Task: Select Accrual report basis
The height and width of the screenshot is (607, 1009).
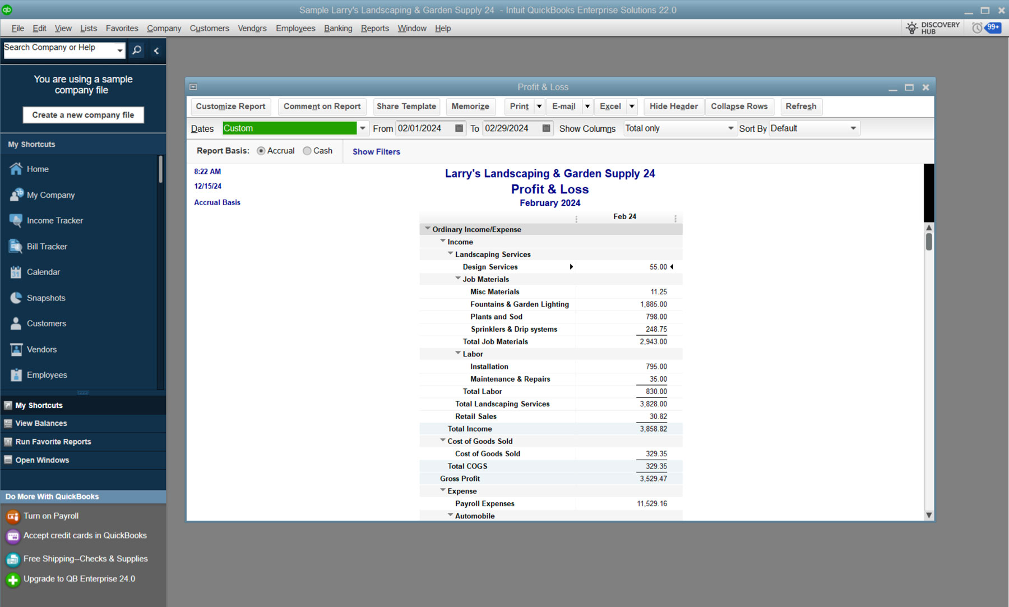Action: tap(261, 151)
